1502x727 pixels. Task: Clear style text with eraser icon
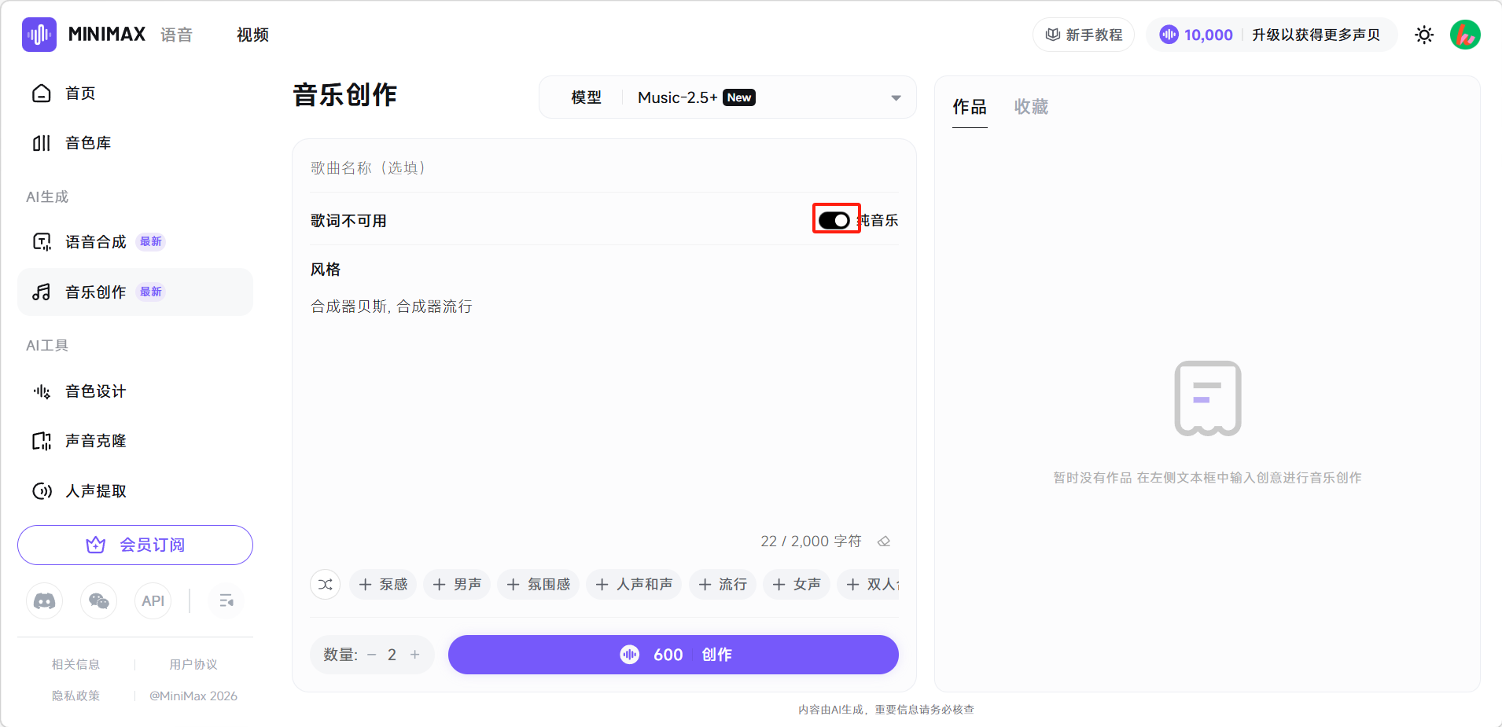click(884, 542)
